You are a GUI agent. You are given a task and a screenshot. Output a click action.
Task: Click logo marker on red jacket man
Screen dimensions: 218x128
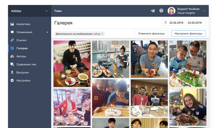[x=65, y=105]
